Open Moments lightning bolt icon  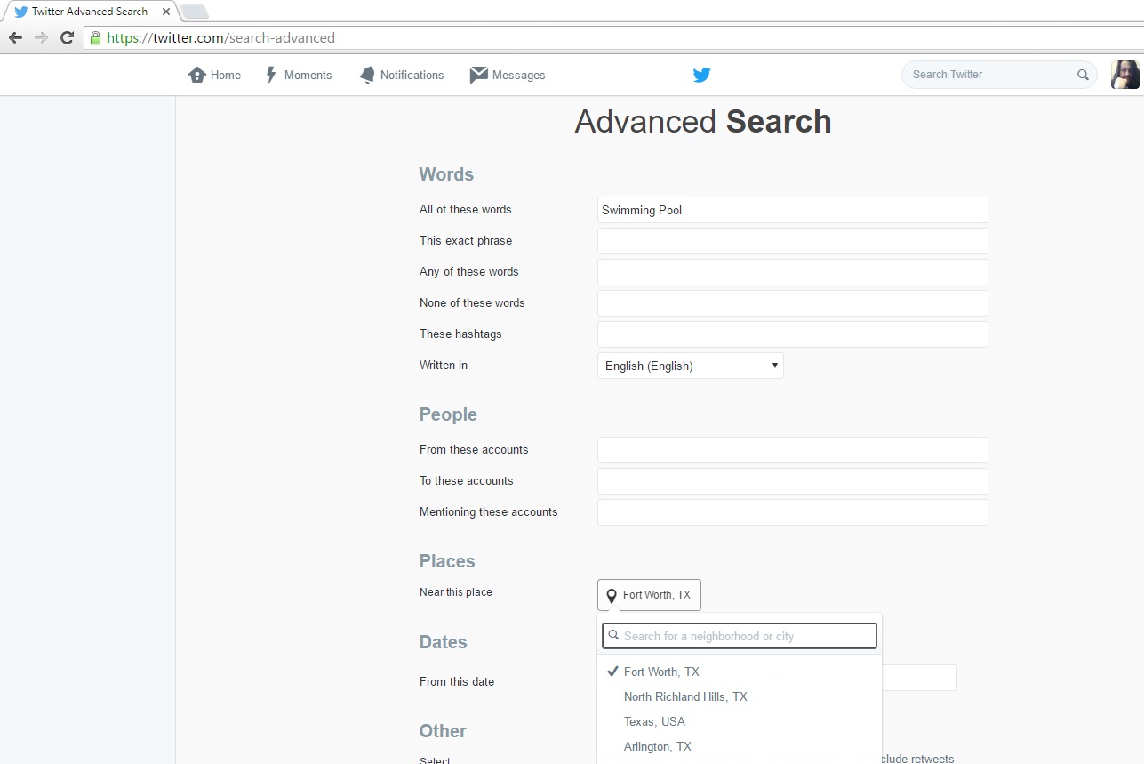click(272, 75)
